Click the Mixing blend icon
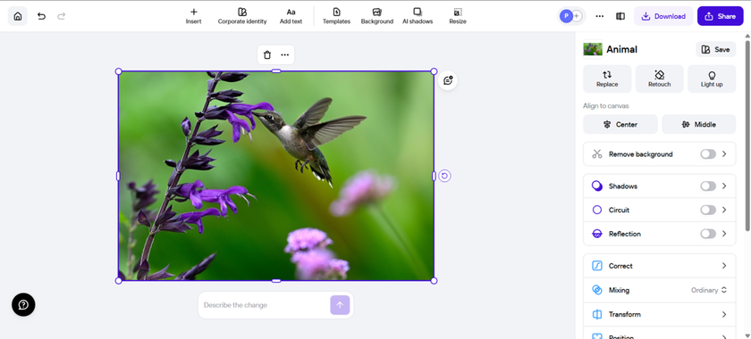Image resolution: width=751 pixels, height=339 pixels. click(597, 290)
